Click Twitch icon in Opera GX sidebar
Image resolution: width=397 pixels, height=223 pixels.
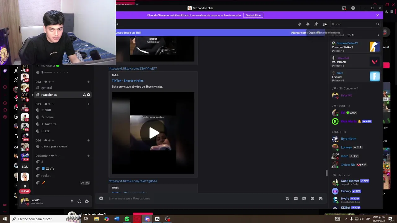5,71
